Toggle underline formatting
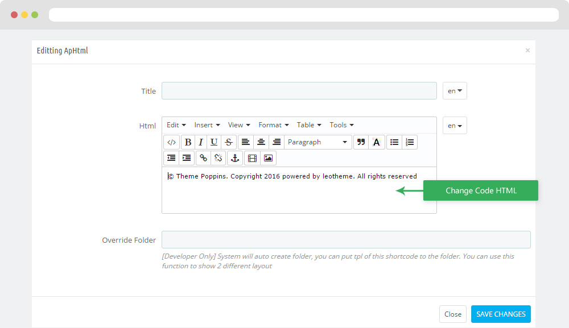The image size is (569, 328). coord(214,142)
